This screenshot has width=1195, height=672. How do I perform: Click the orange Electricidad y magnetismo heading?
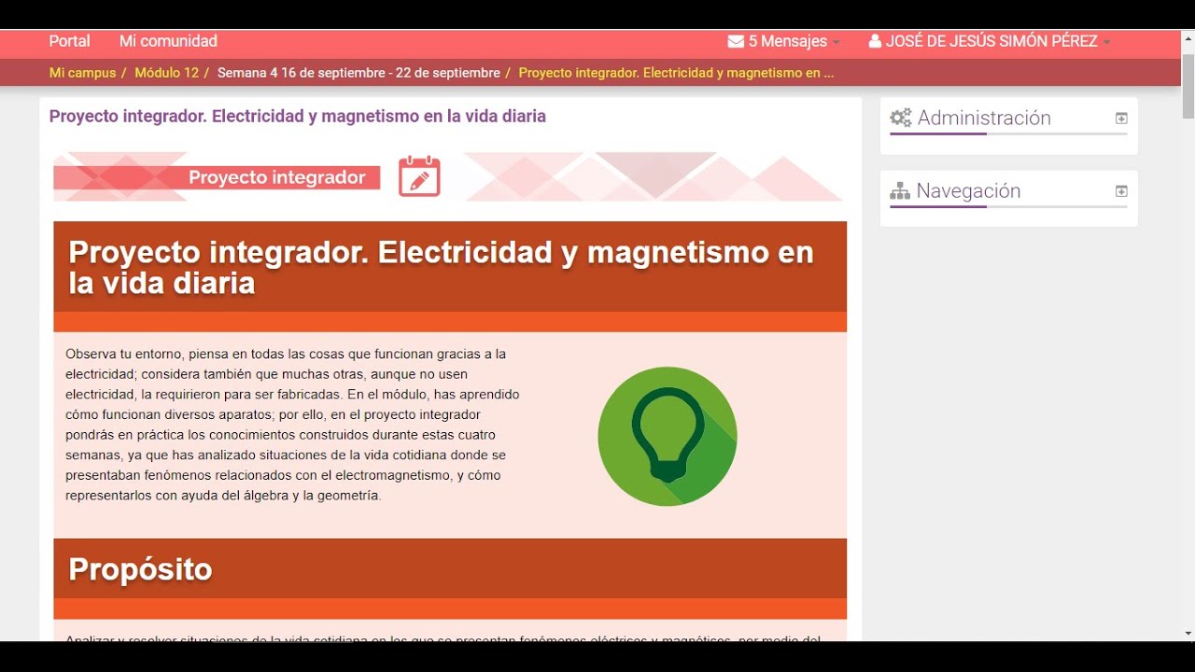[x=442, y=267]
